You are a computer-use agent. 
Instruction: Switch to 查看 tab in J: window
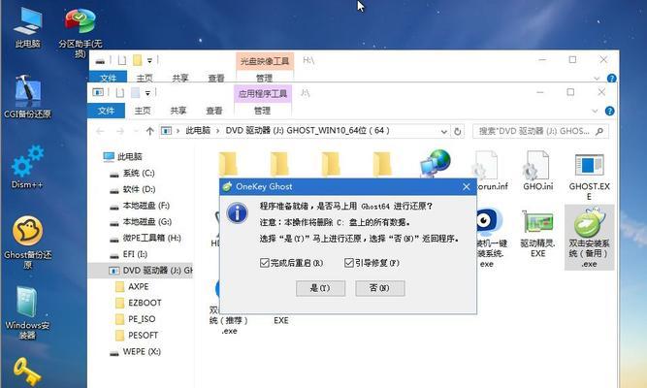[214, 111]
